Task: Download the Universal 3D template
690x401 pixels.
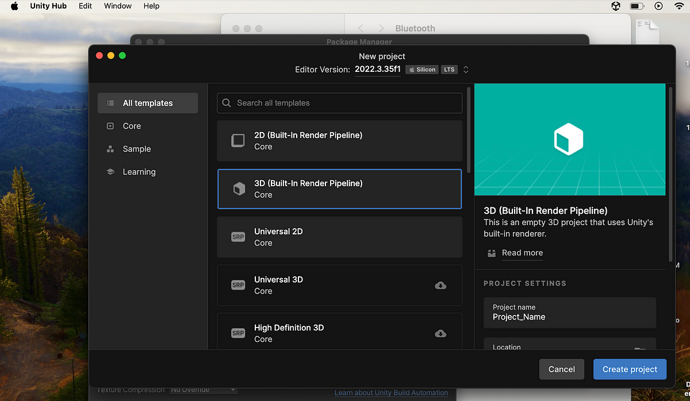Action: pos(440,286)
